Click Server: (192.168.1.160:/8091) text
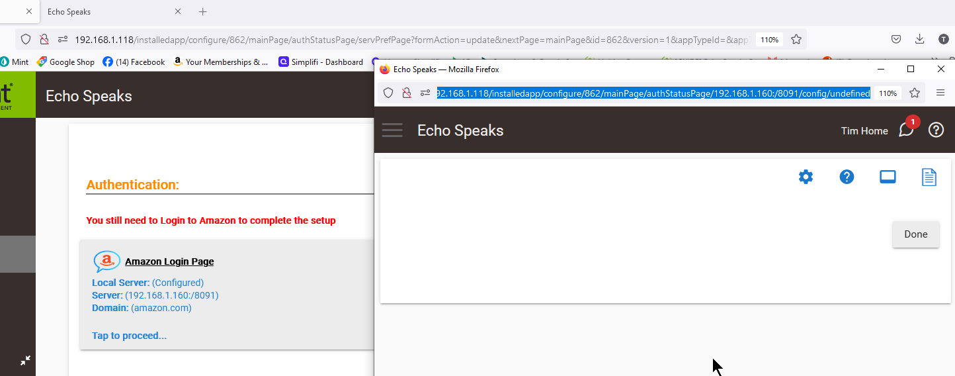The width and height of the screenshot is (955, 376). coord(155,295)
